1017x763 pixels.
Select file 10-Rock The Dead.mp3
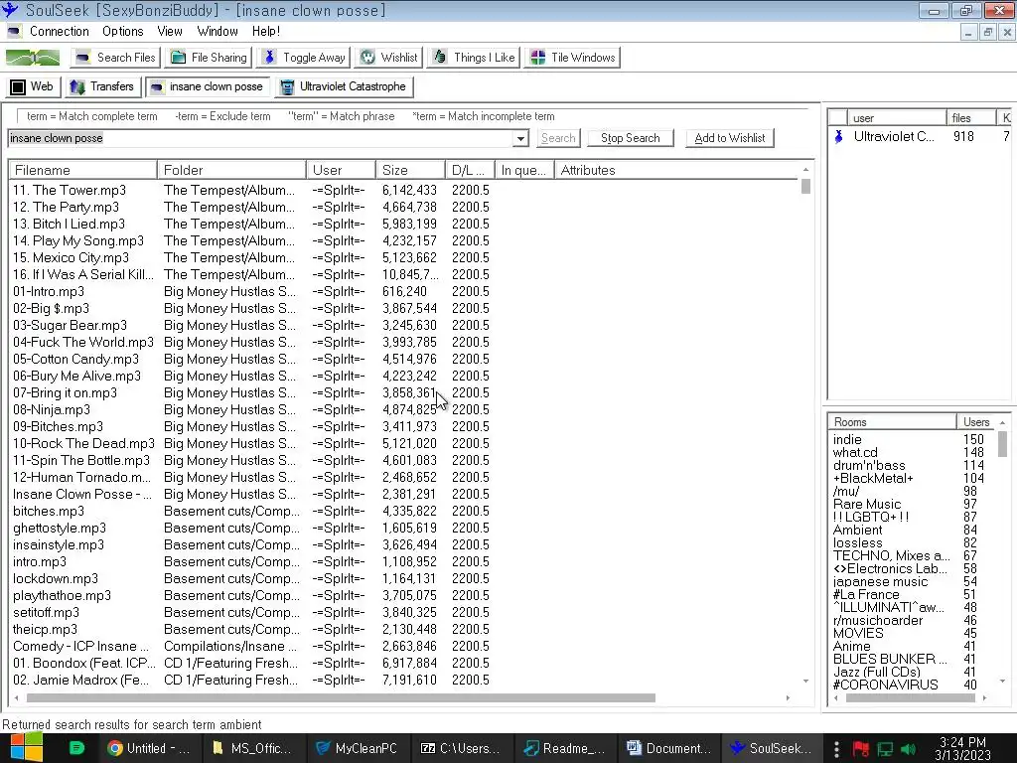coord(83,443)
